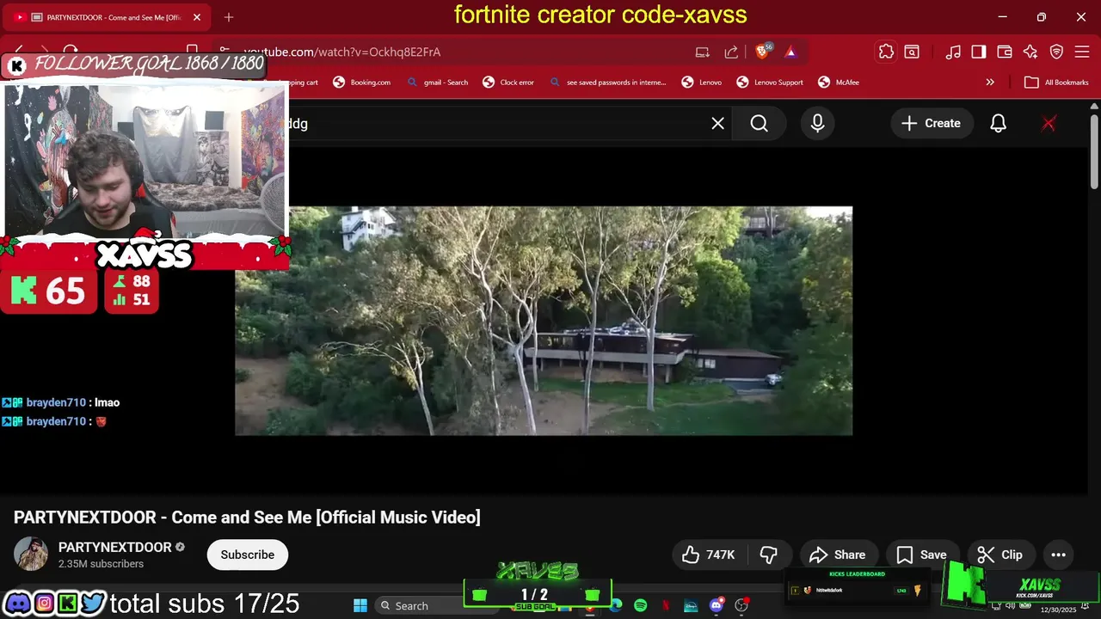Click the YouTube Create button

(x=931, y=124)
